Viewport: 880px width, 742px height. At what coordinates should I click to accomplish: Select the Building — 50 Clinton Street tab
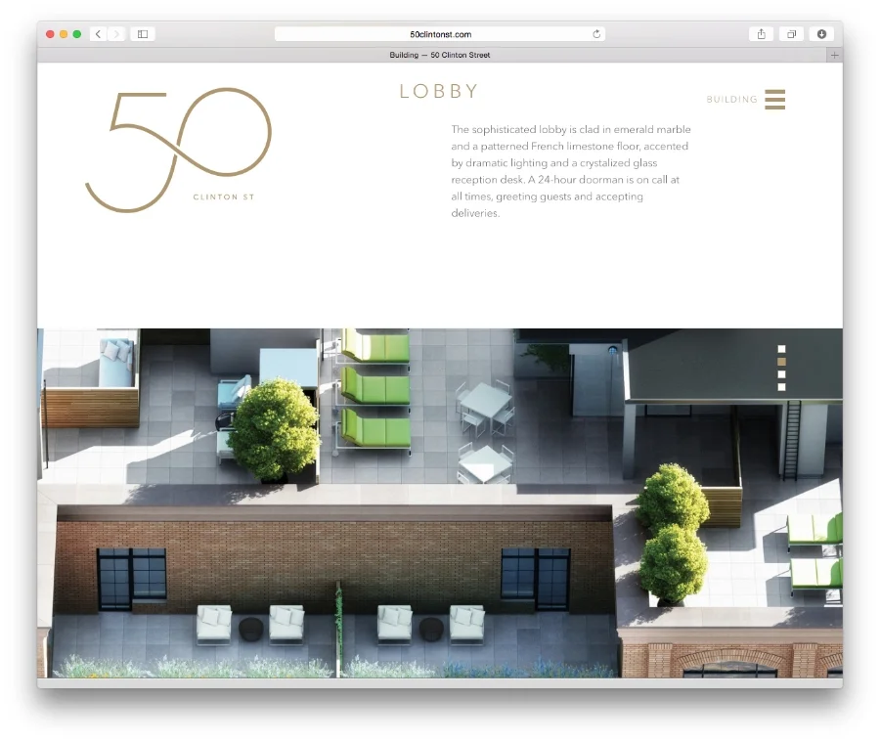tap(440, 55)
